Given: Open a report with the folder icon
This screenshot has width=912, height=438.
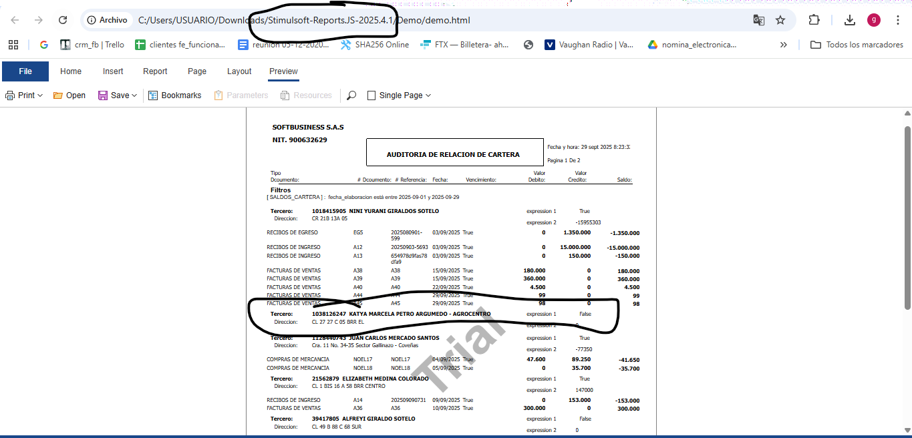Looking at the screenshot, I should pos(58,95).
